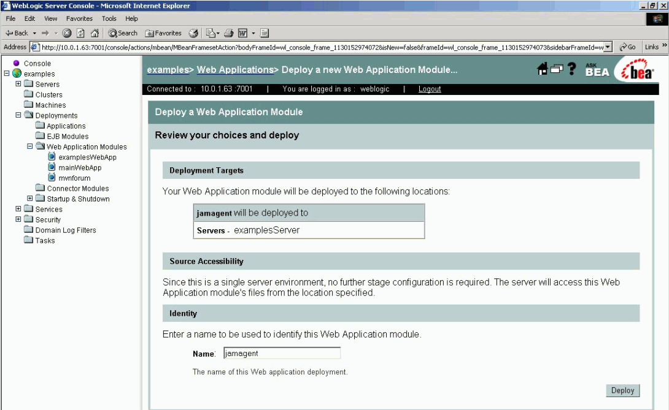Screen dimensions: 669x410
Task: Click inside the Name input field
Action: pos(281,352)
